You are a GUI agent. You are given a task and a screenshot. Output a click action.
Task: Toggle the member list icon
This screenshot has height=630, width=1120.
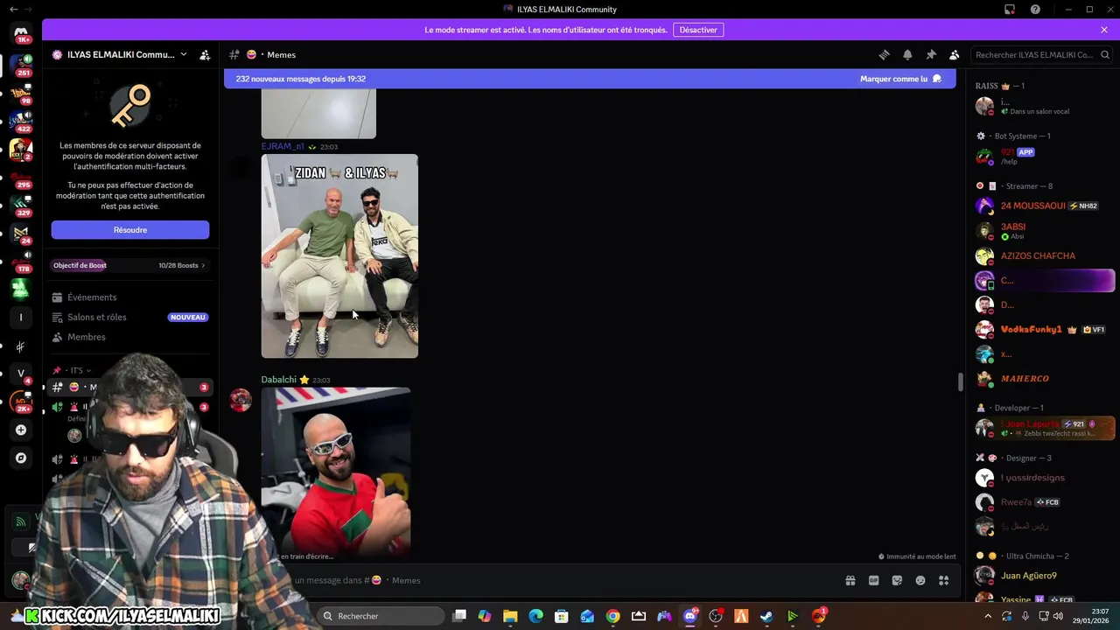click(x=955, y=54)
